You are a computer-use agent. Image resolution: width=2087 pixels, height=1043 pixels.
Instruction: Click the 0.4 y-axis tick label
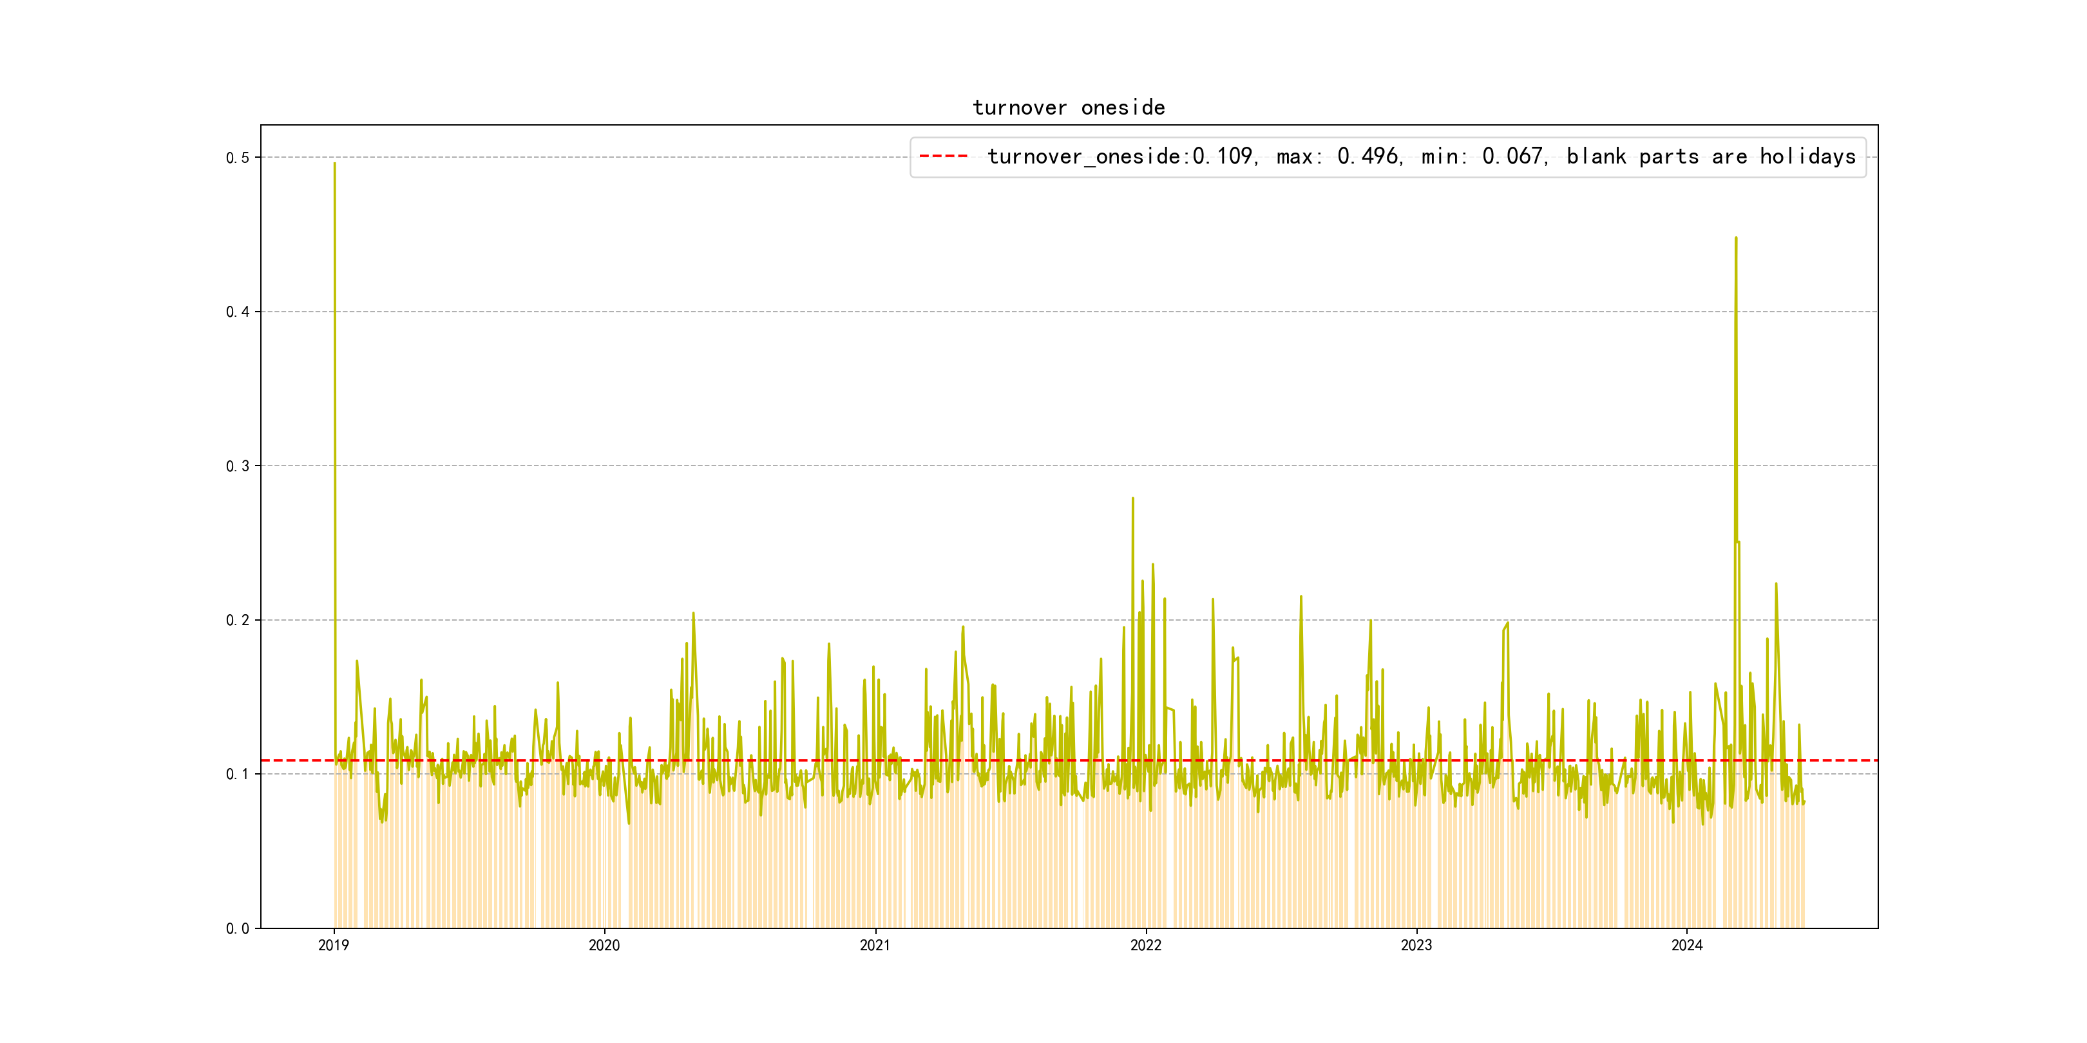point(238,312)
